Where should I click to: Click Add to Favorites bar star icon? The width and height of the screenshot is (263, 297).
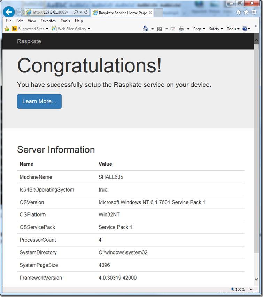coord(7,29)
